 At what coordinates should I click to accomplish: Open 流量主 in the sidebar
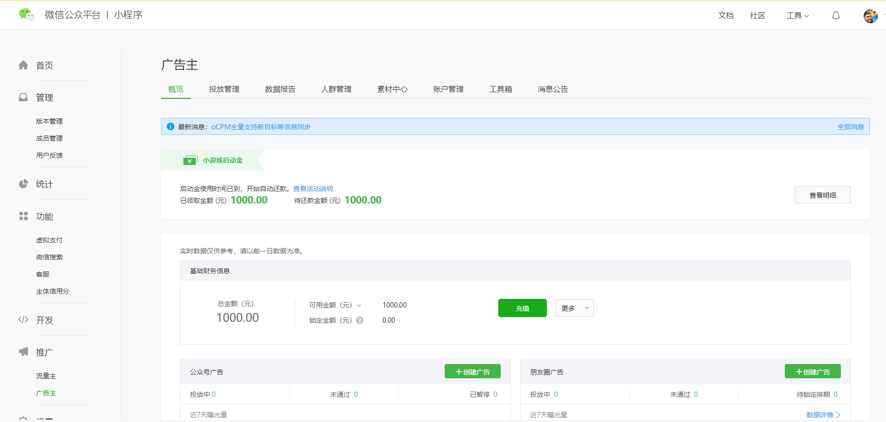tap(46, 376)
